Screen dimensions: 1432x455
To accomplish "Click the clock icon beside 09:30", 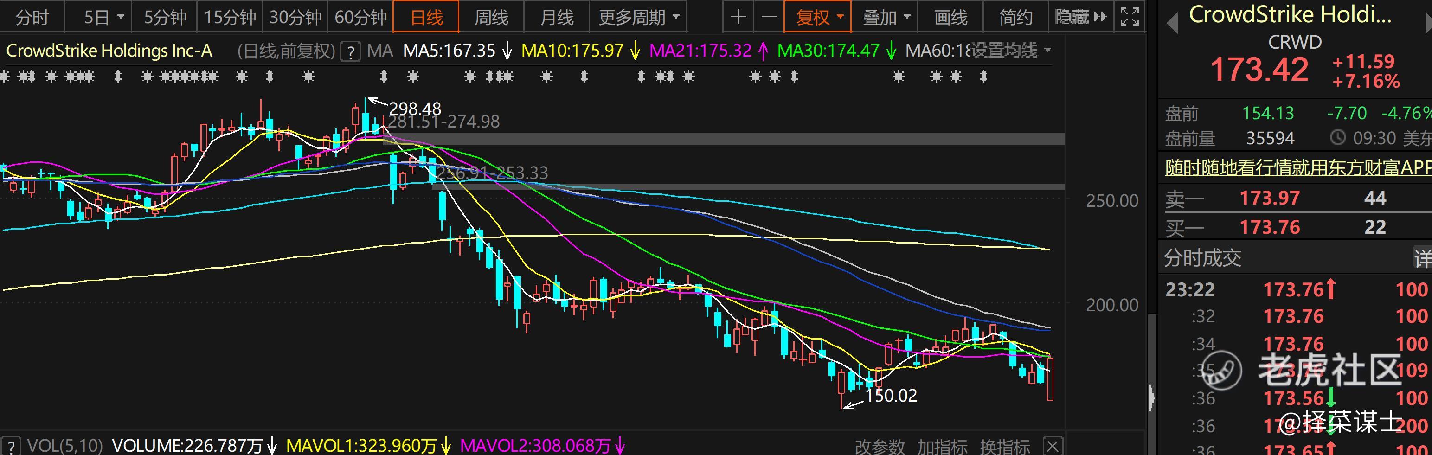I will (1337, 137).
